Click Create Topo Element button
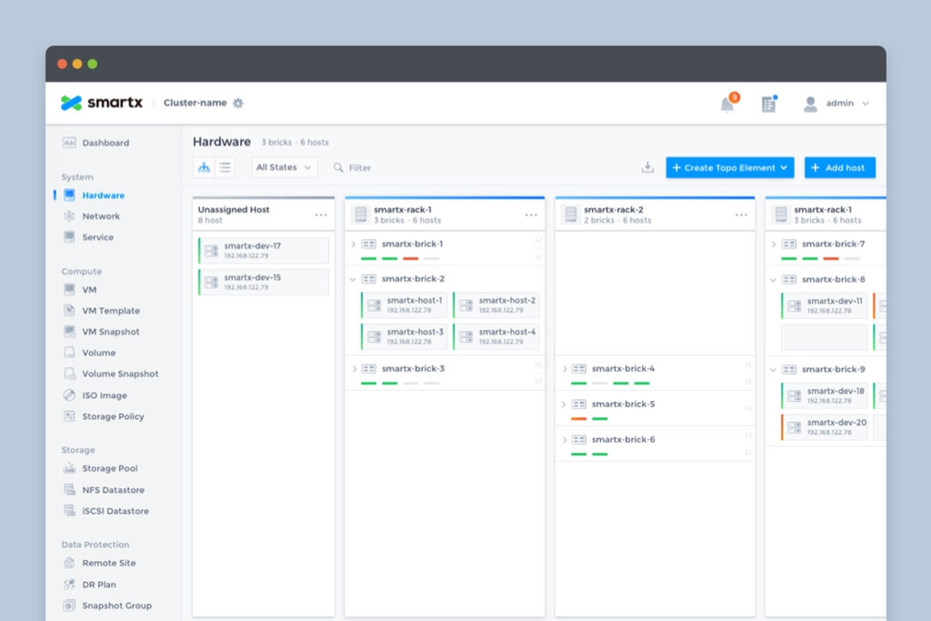931x621 pixels. [x=729, y=167]
